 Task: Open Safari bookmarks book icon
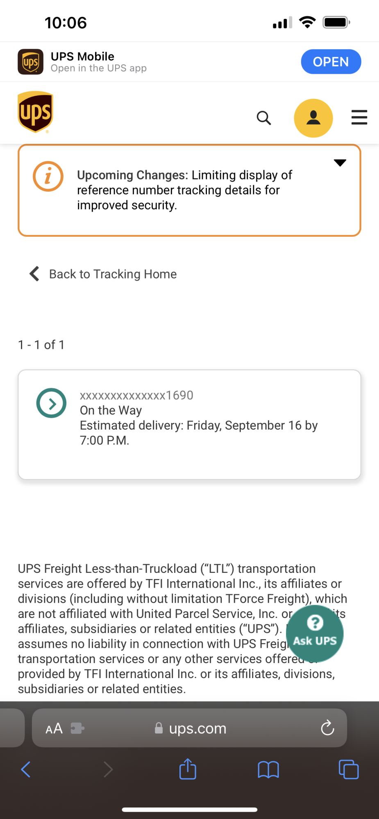click(268, 770)
